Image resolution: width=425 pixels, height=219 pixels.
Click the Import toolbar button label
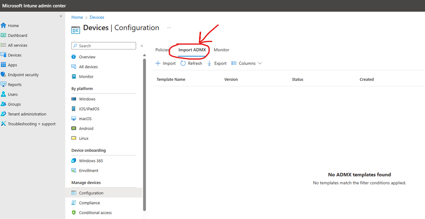(169, 63)
